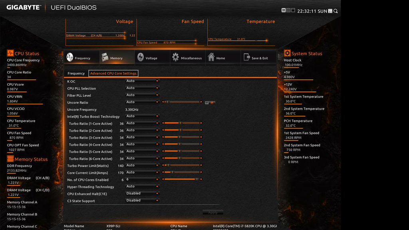Viewport: 409px width, 230px height.
Task: Open the Voltage main tab label
Action: coord(151,58)
